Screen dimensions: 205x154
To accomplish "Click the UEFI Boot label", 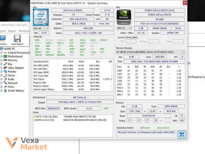I will click(145, 128).
